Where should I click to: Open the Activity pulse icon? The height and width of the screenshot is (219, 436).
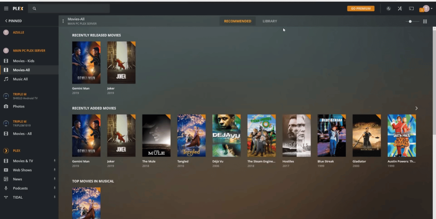[x=388, y=9]
